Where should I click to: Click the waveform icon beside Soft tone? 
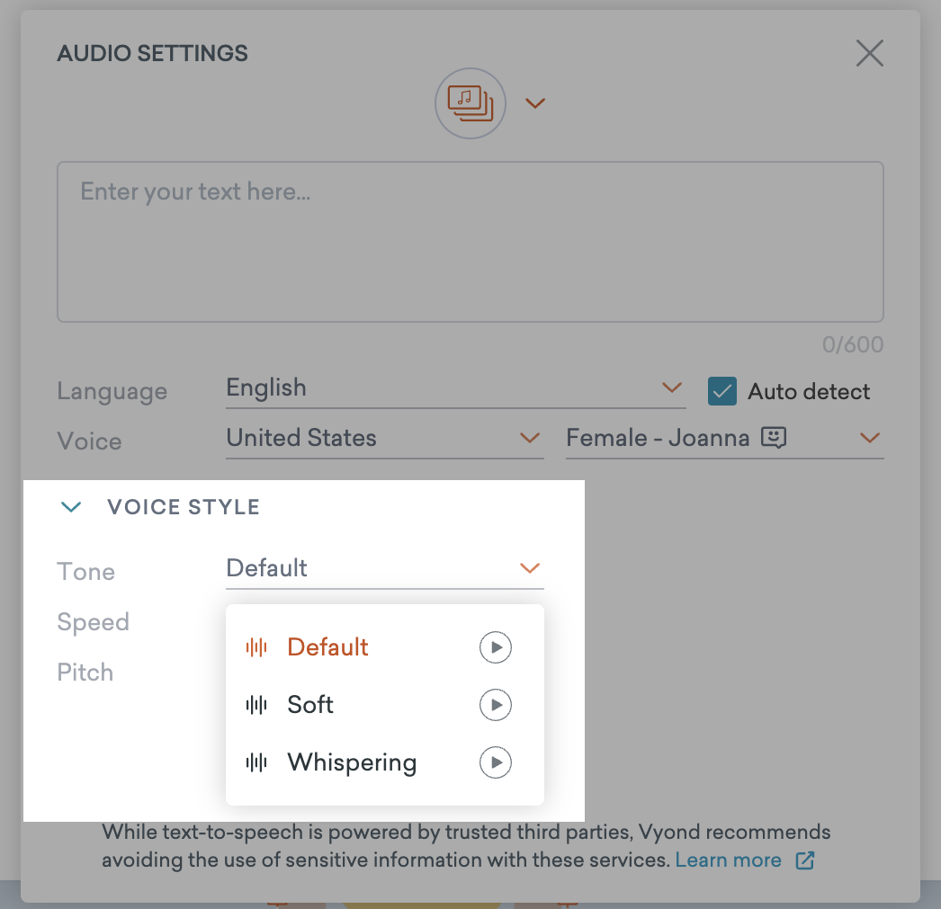point(256,705)
